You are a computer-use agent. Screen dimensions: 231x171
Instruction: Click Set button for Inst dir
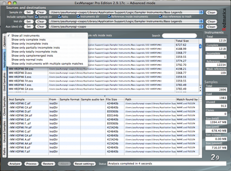[29, 21]
